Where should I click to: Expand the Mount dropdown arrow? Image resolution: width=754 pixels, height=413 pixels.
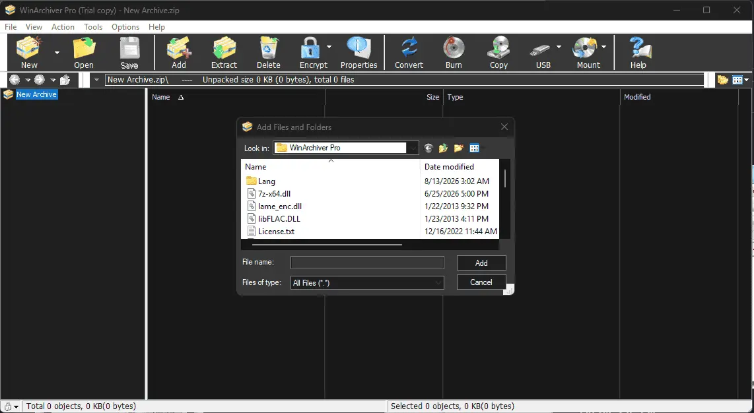[x=603, y=47]
